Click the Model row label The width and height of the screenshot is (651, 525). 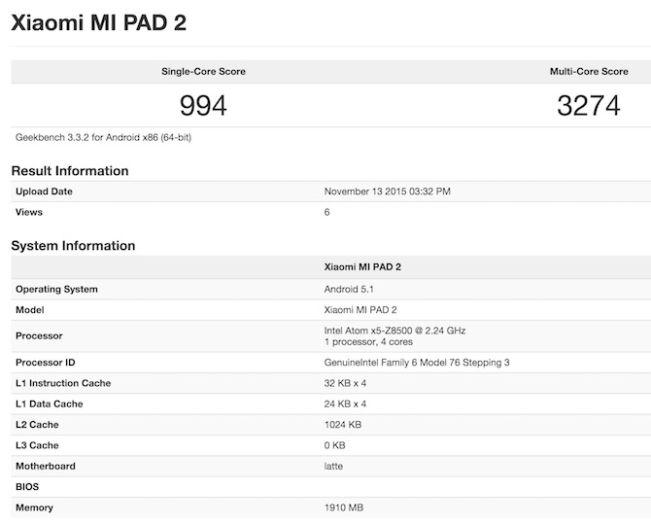[31, 309]
